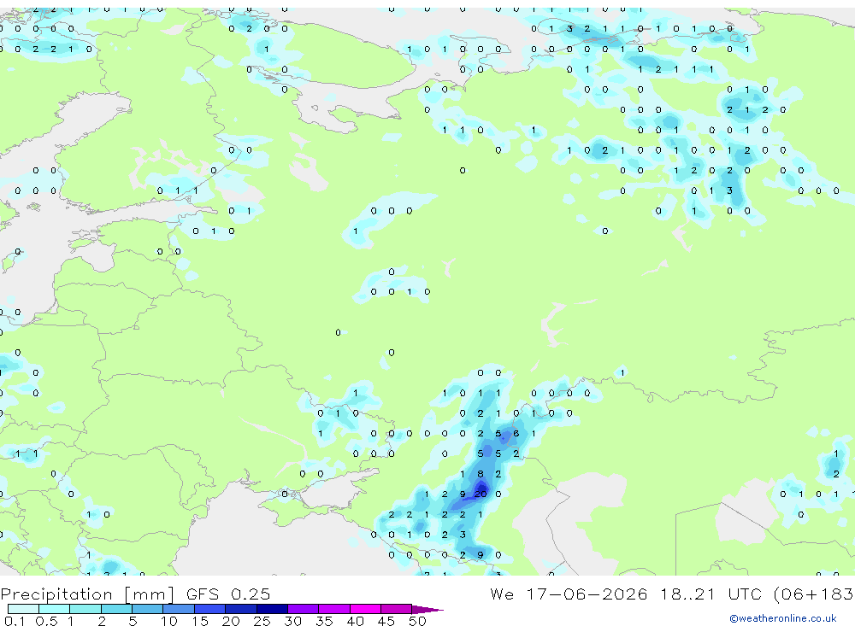The width and height of the screenshot is (855, 626).
Task: Click the '18..21 UTC' time label
Action: tap(713, 594)
